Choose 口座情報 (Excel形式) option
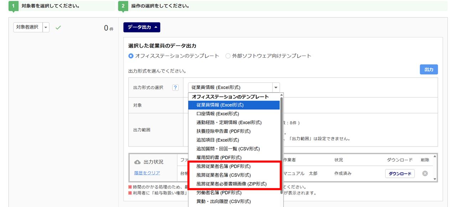This screenshot has height=207, width=456. pyautogui.click(x=218, y=114)
